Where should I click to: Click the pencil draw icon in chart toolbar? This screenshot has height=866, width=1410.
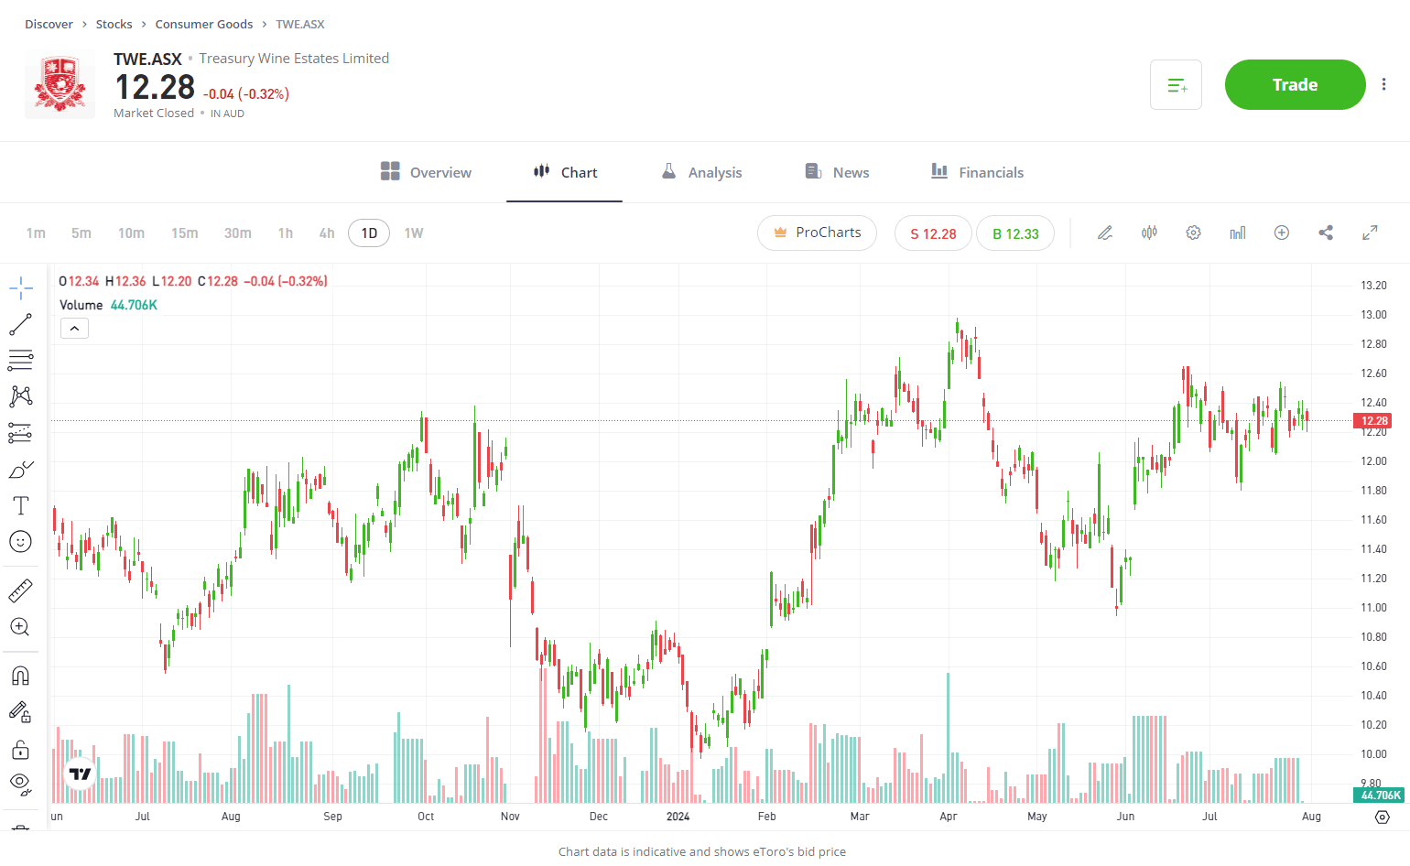[x=1105, y=233]
